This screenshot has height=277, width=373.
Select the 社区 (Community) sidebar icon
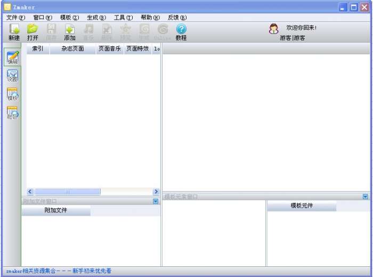12,113
